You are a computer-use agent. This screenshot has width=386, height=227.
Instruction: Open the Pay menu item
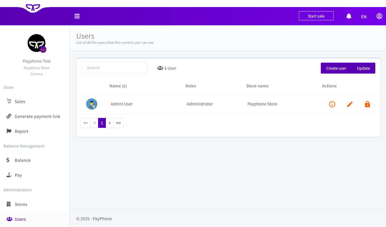(x=35, y=175)
